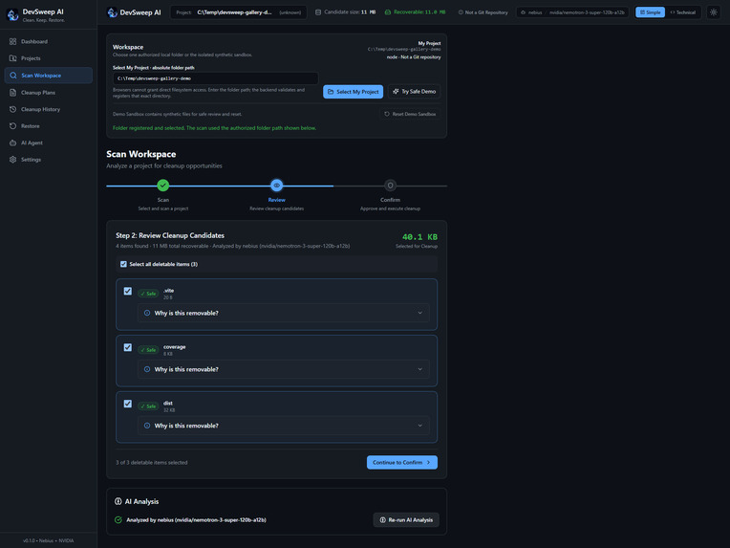
Task: Click the Safe badge on coverage
Action: [x=148, y=350]
